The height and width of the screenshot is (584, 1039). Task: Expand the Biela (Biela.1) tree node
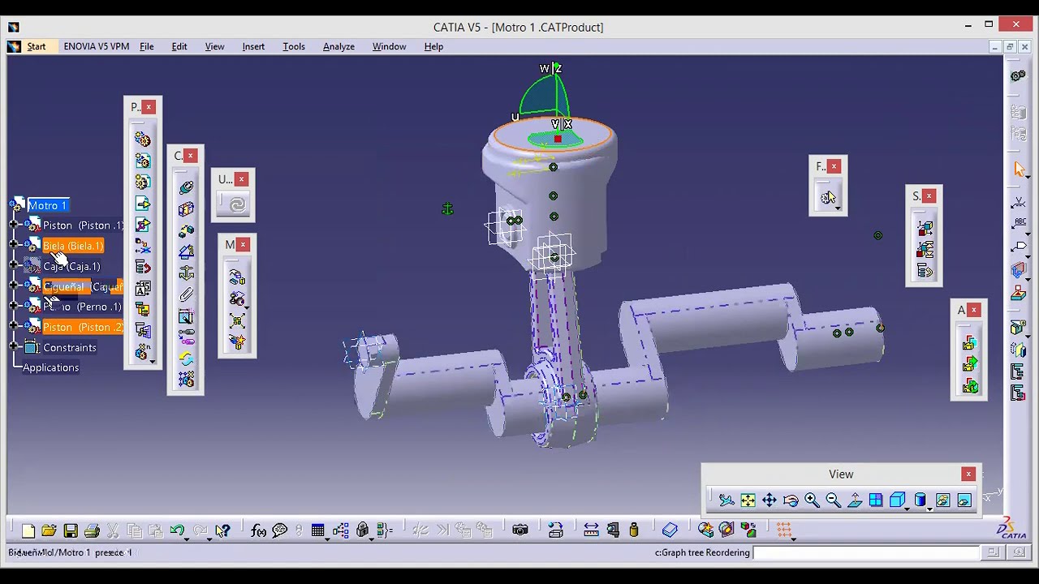pyautogui.click(x=14, y=245)
